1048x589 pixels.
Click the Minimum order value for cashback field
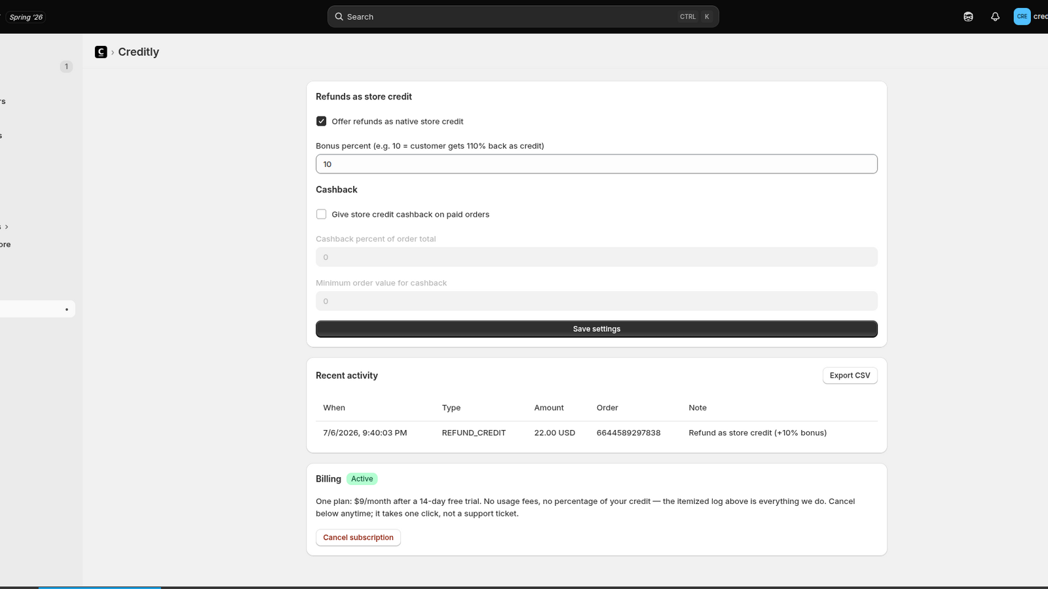pyautogui.click(x=597, y=301)
